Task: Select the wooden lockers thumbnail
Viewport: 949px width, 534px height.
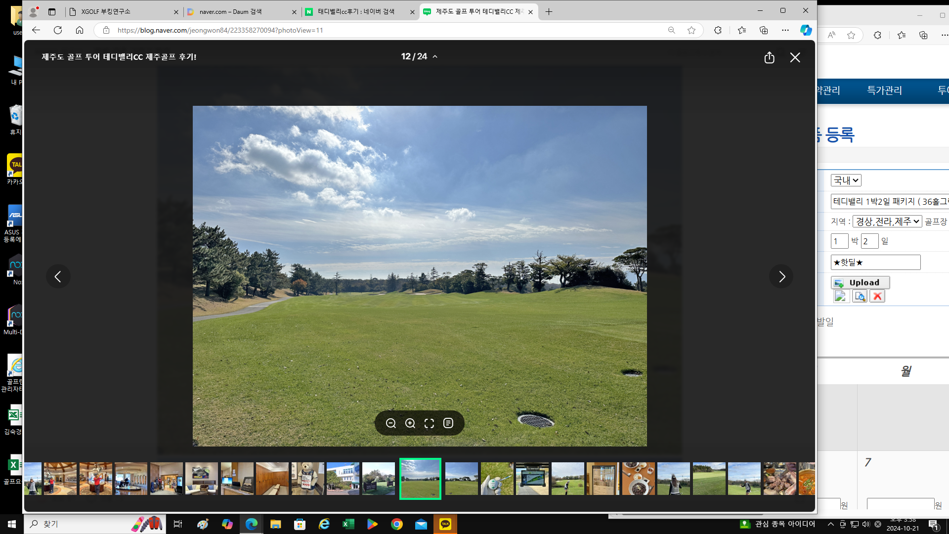Action: point(272,479)
